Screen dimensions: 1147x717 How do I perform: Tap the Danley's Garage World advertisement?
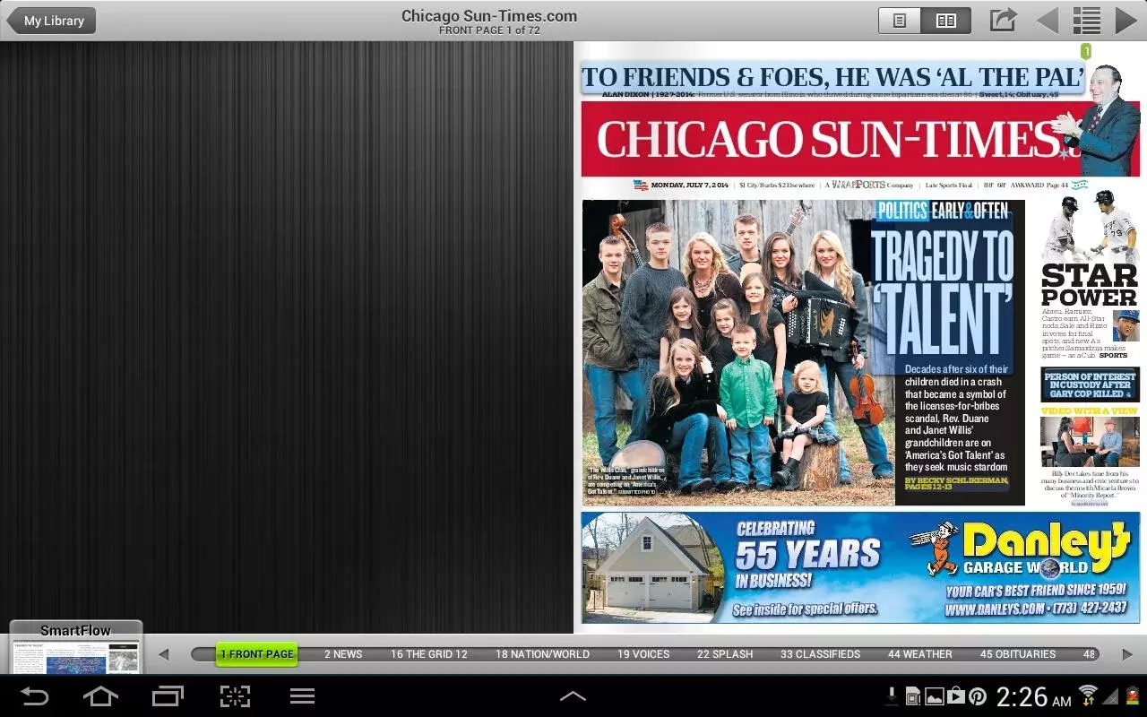click(x=860, y=567)
